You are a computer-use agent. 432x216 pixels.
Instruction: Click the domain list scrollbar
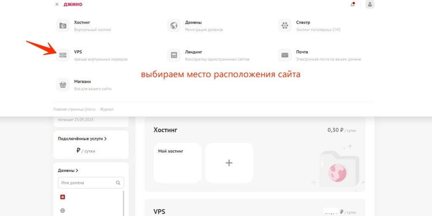coord(124,203)
